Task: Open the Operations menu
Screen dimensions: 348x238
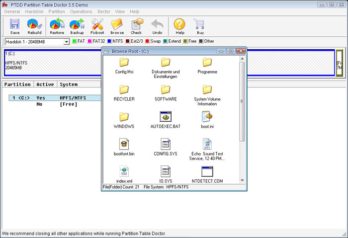Action: [81, 11]
